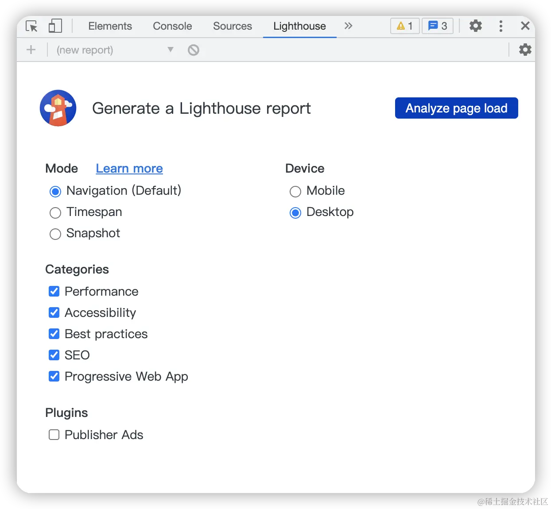Open the messages issues counter badge
This screenshot has height=509, width=551.
(438, 26)
